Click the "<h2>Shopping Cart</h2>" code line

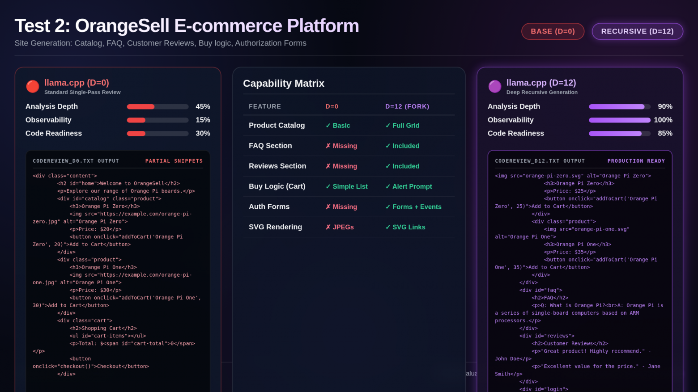(x=103, y=329)
